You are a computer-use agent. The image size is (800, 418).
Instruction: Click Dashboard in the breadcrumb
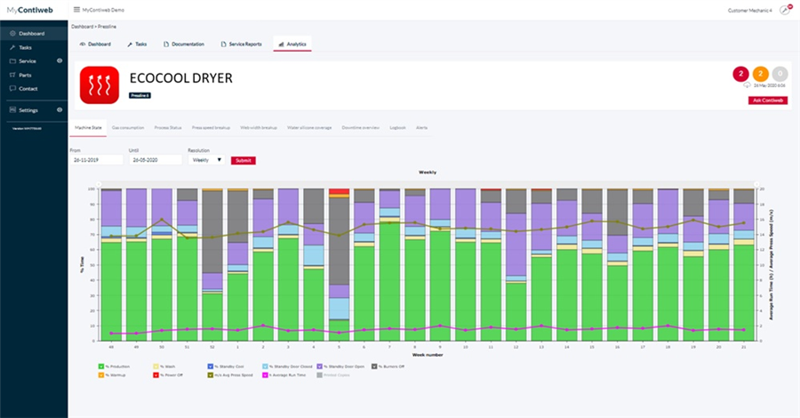point(82,27)
